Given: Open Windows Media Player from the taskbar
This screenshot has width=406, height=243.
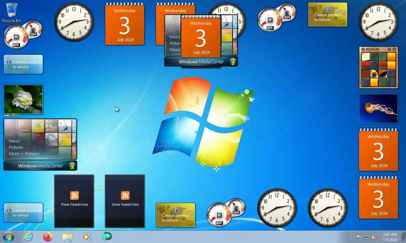Looking at the screenshot, I should [87, 237].
